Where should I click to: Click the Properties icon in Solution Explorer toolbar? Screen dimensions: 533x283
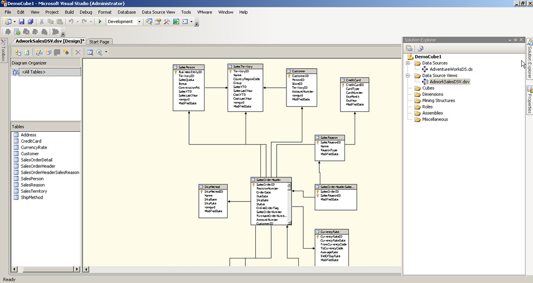tap(409, 48)
